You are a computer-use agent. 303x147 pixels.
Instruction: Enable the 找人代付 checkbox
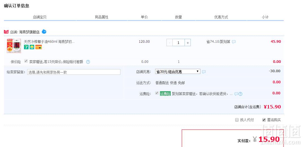coord(237,120)
